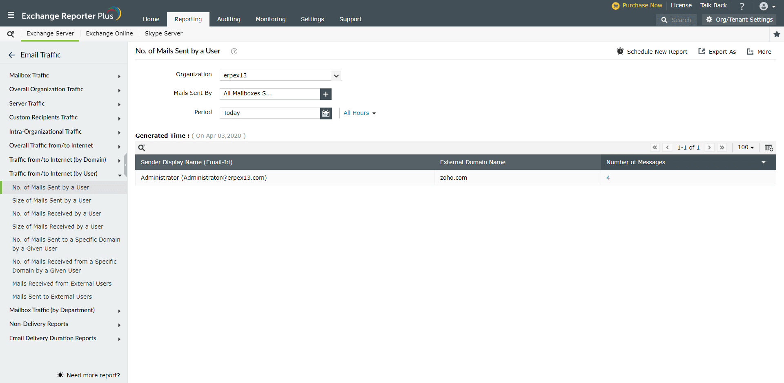
Task: Open No. of Mails Received by a User
Action: click(x=57, y=214)
